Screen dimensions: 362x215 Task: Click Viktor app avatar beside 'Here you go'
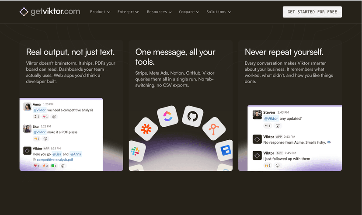pos(27,151)
